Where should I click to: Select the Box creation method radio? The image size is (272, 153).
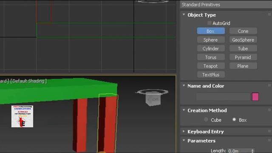[x=234, y=119]
